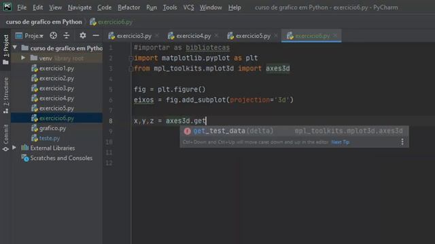Open the Refactor menu
The height and width of the screenshot is (244, 435).
click(128, 7)
